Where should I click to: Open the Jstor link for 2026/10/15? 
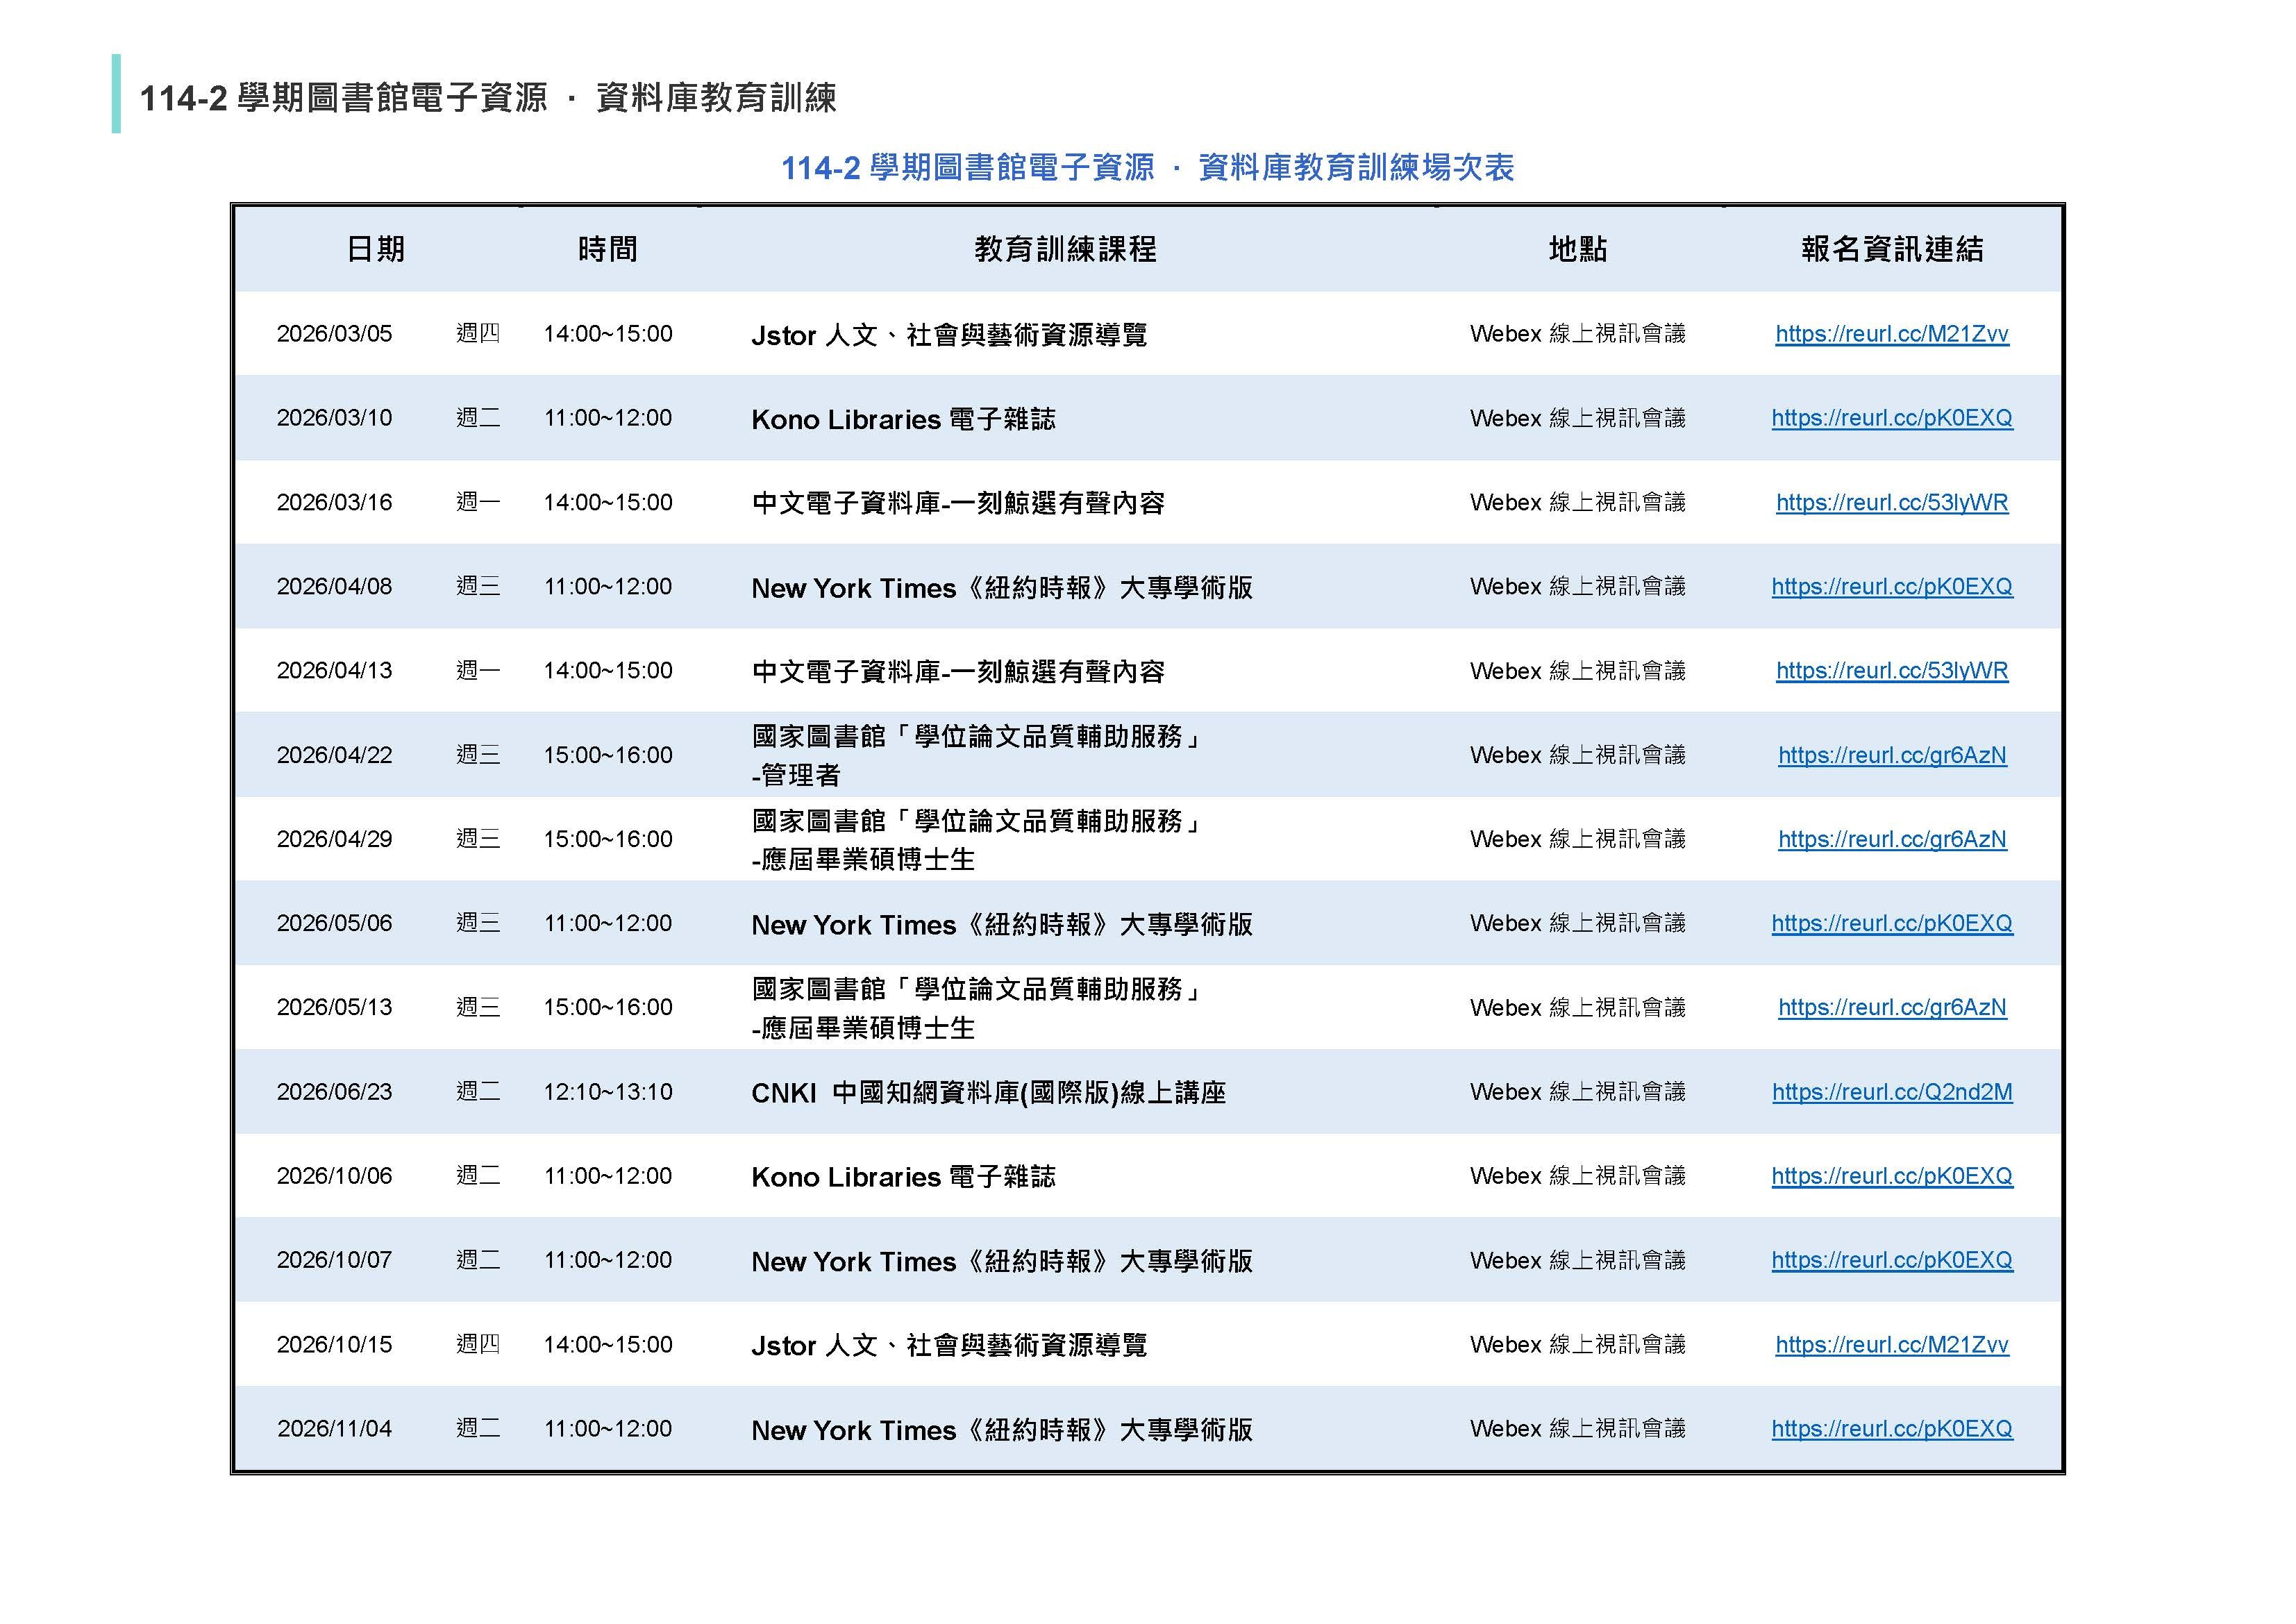(1893, 1345)
